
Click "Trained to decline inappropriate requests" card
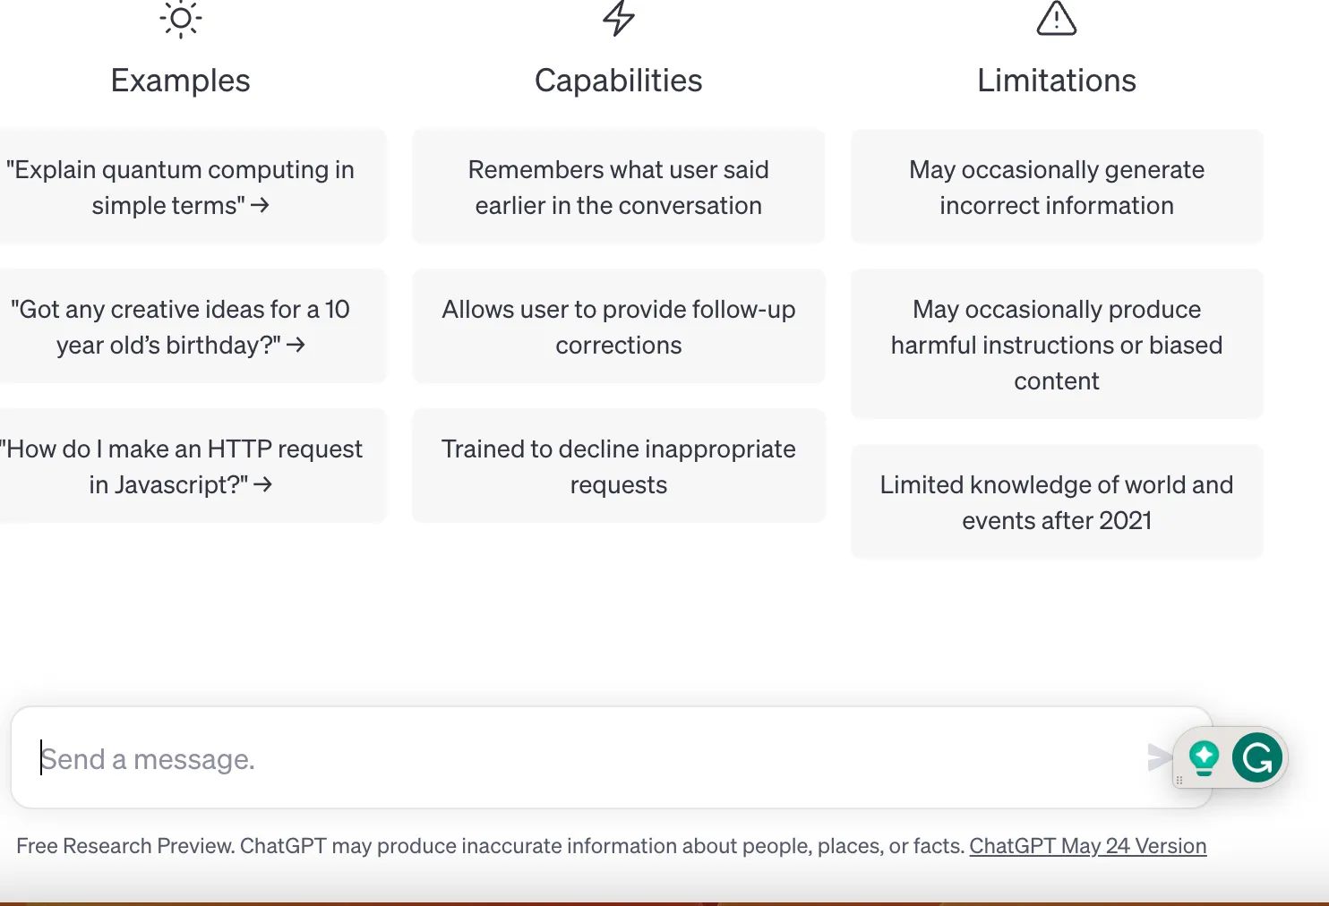click(x=618, y=466)
